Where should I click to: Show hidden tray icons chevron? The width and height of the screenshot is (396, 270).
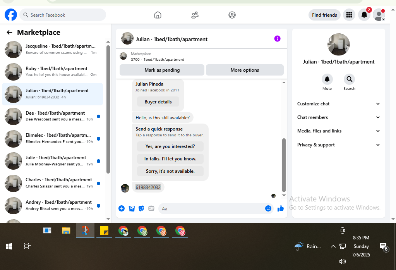pyautogui.click(x=333, y=246)
